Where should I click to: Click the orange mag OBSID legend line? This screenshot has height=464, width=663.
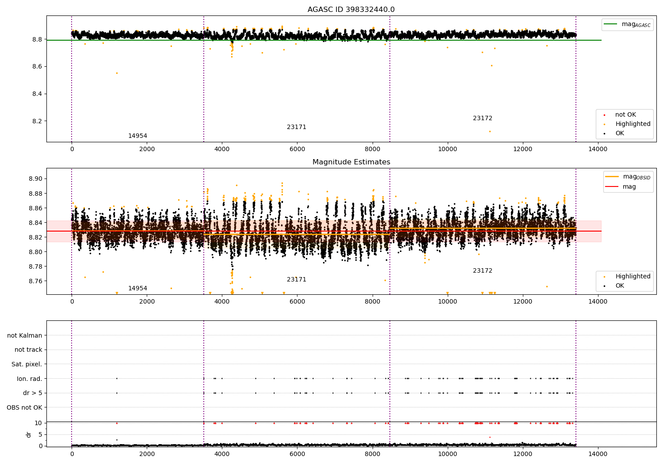[612, 177]
